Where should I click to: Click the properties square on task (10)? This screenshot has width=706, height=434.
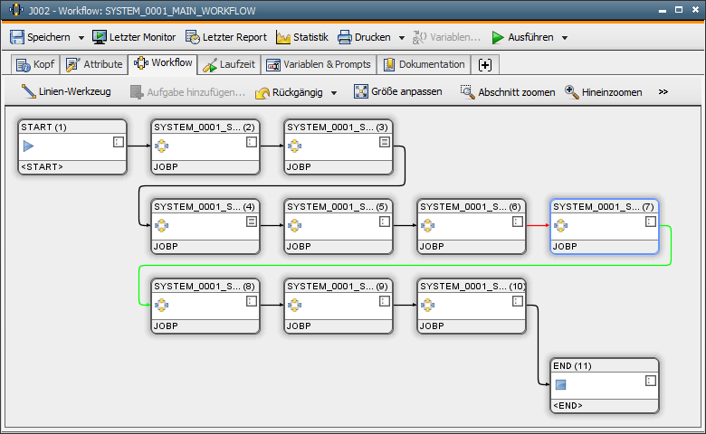coord(518,301)
